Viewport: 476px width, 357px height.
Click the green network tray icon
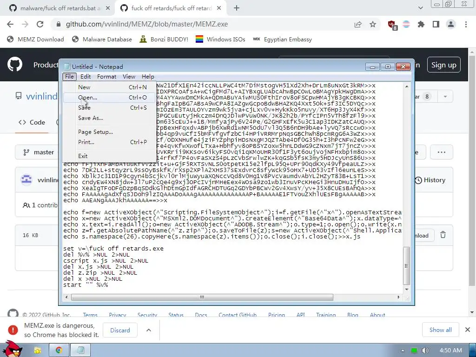click(x=414, y=350)
